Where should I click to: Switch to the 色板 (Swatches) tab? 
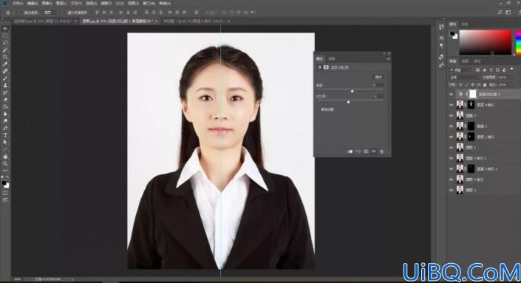click(x=465, y=24)
